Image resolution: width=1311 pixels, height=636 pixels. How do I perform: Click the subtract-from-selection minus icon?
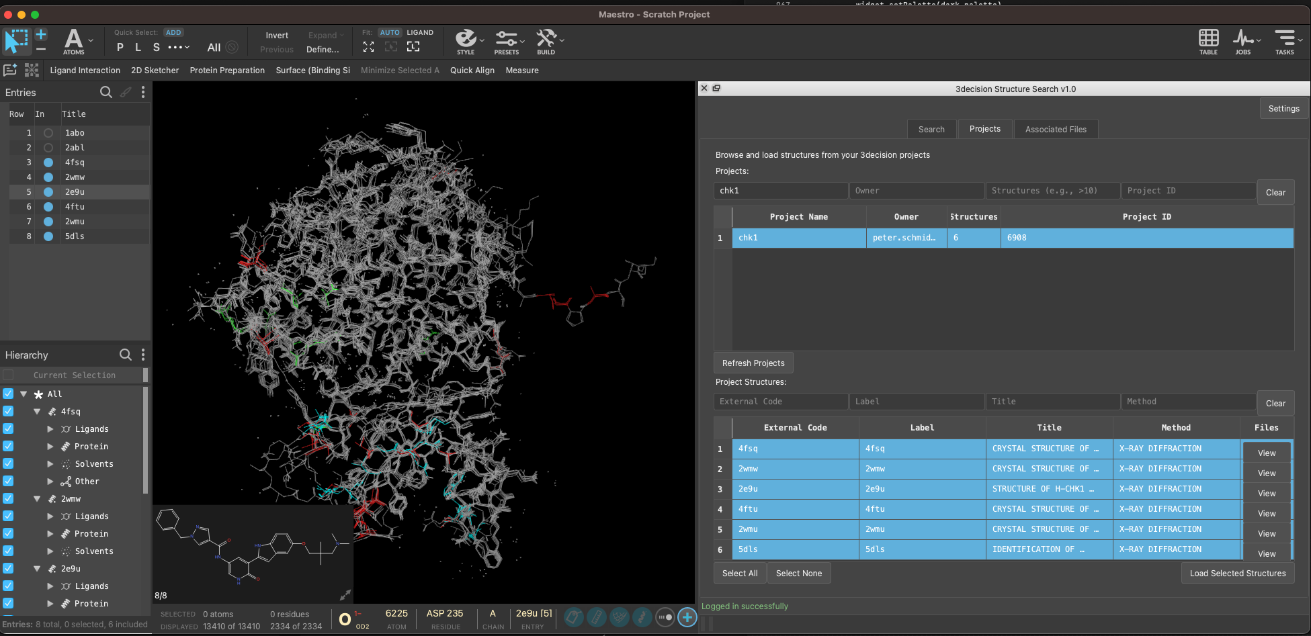click(x=41, y=48)
